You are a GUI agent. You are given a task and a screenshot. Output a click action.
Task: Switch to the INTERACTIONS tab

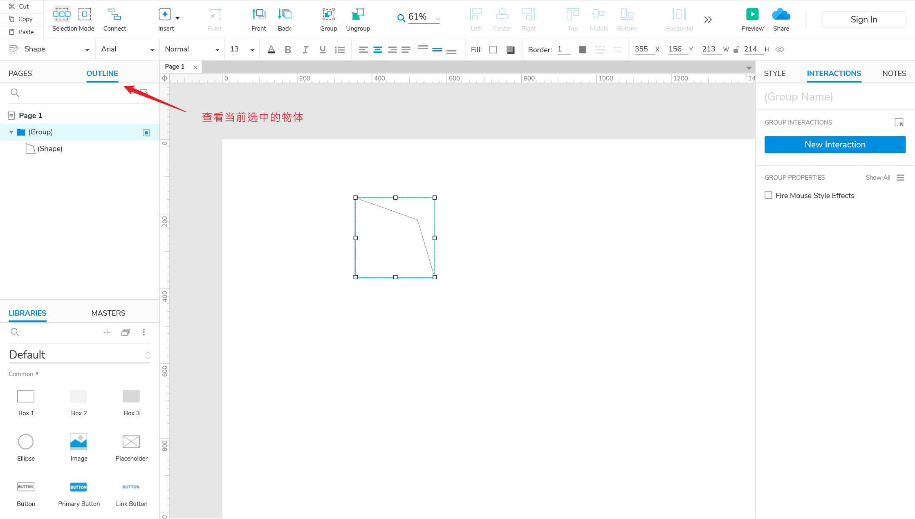(834, 74)
